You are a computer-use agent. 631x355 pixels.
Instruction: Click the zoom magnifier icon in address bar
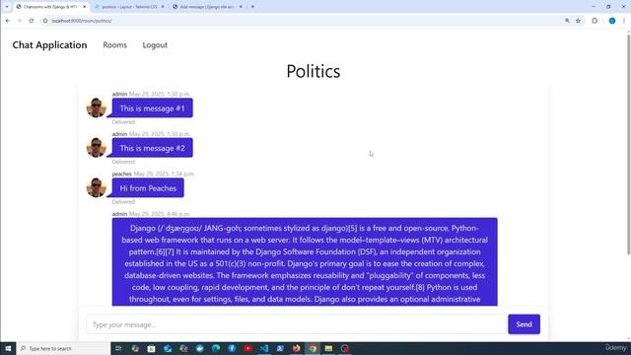pos(567,21)
